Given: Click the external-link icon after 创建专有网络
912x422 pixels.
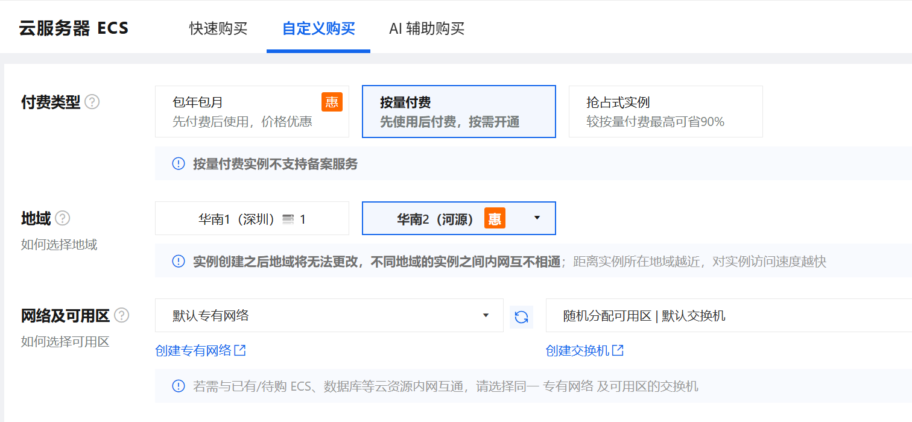Looking at the screenshot, I should (x=240, y=350).
